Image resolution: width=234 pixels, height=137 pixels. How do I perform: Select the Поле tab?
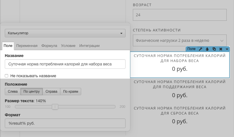[8, 46]
